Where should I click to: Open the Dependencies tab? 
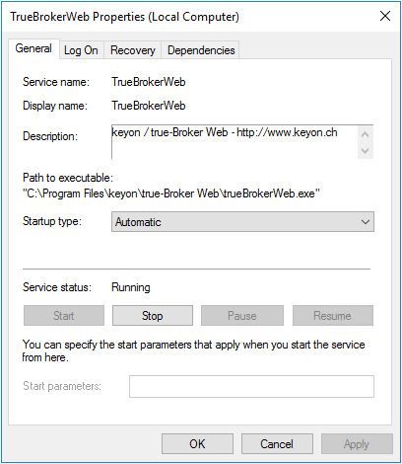[x=201, y=50]
